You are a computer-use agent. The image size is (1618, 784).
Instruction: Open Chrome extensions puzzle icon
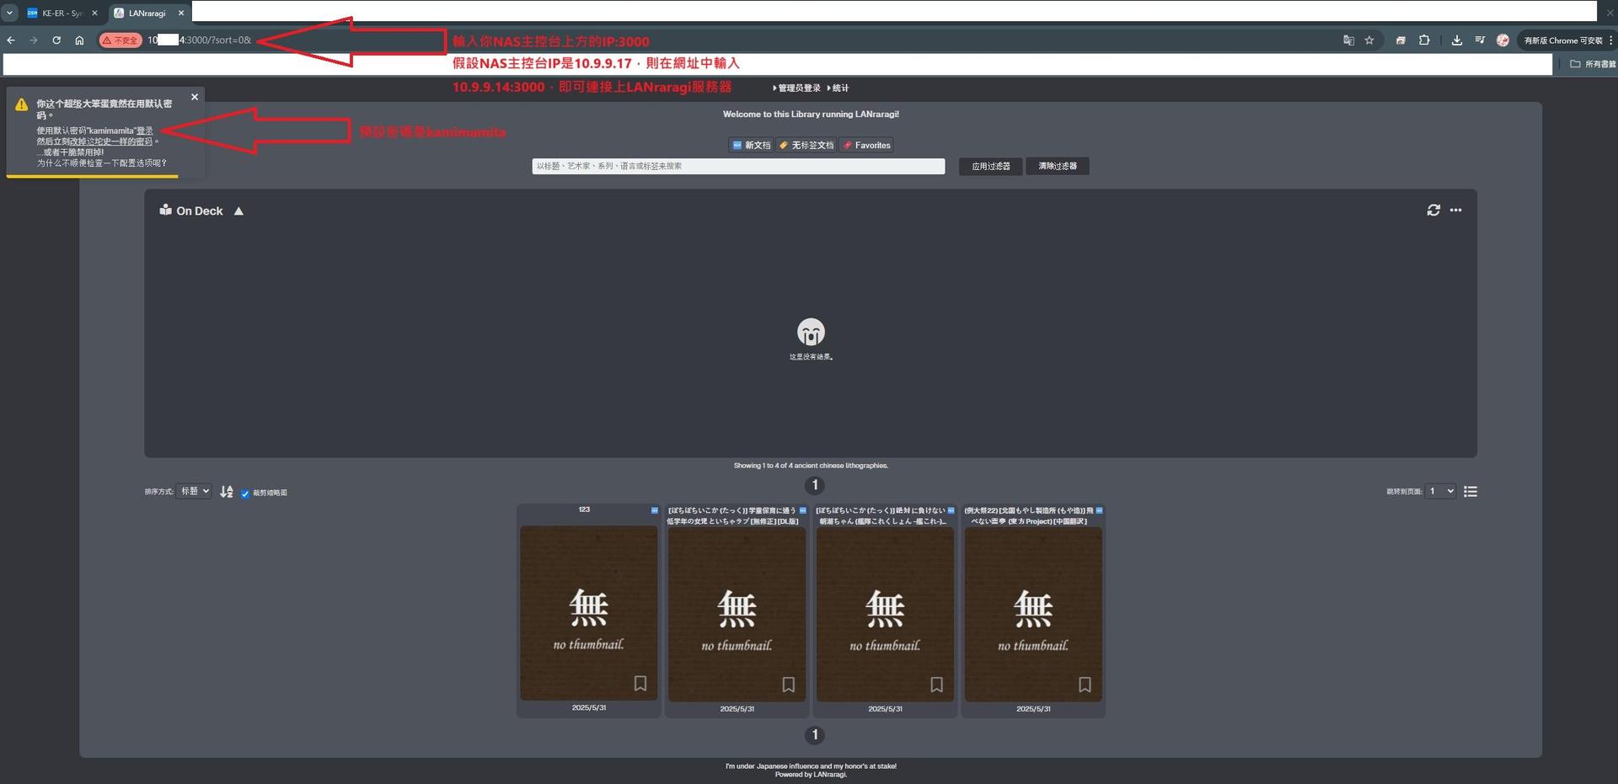pyautogui.click(x=1424, y=40)
